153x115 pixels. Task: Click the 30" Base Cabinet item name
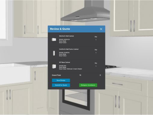point(65,62)
